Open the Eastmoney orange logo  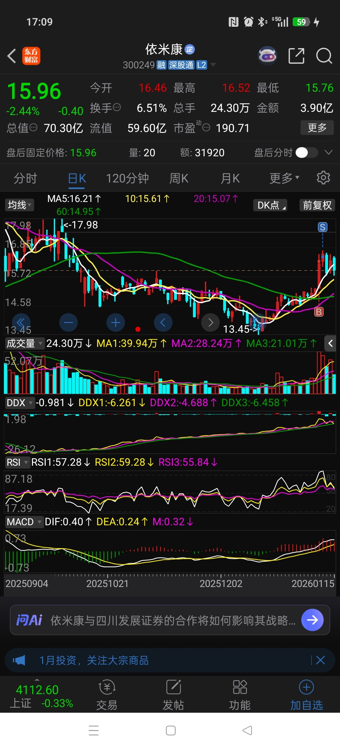pos(31,56)
